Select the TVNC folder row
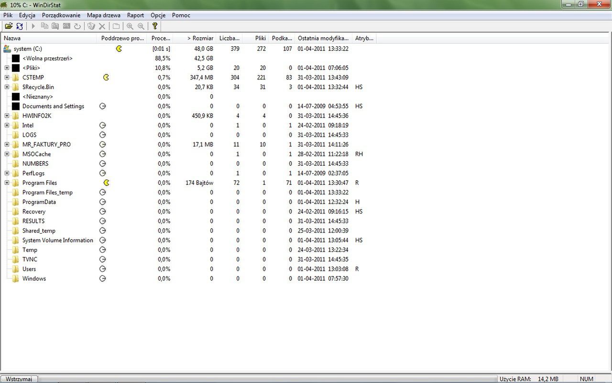This screenshot has width=612, height=383. coord(30,259)
